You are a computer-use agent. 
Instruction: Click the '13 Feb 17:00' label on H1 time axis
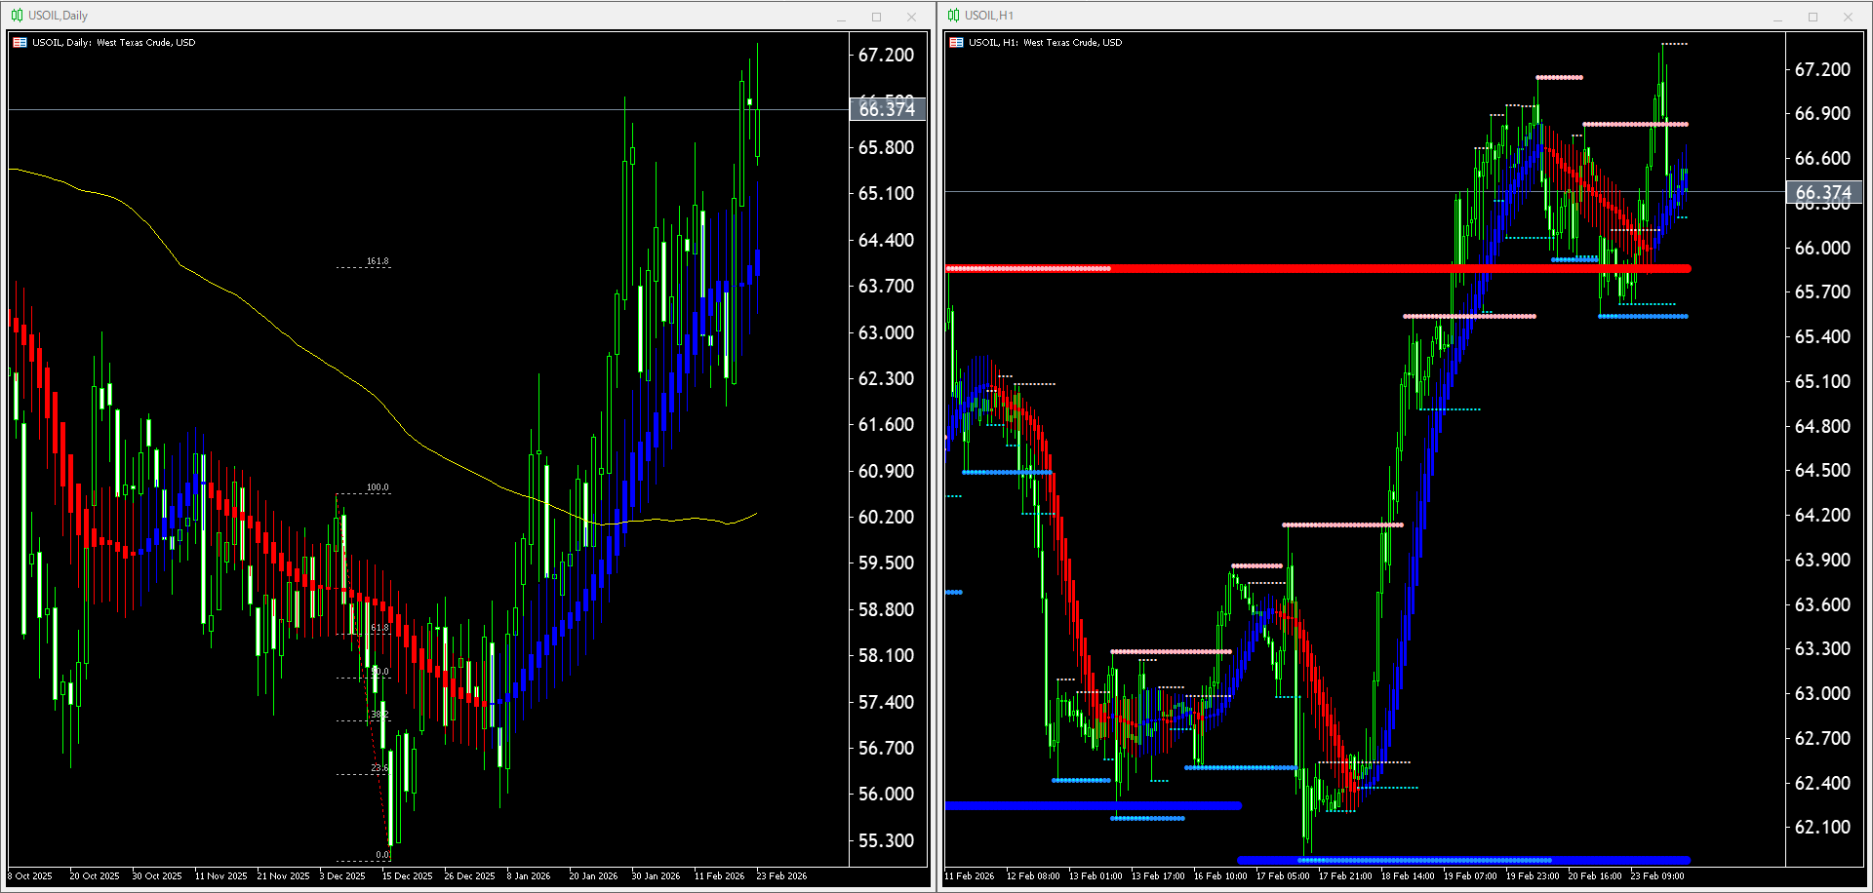click(x=1158, y=876)
